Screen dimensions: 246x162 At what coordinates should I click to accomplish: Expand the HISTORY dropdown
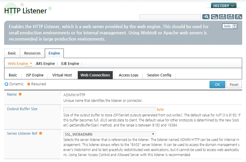click(x=223, y=5)
